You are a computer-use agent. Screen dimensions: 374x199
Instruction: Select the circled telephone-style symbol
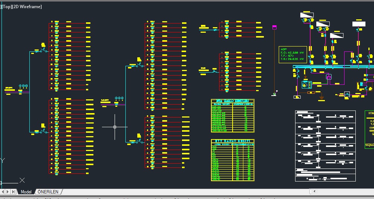(329, 77)
